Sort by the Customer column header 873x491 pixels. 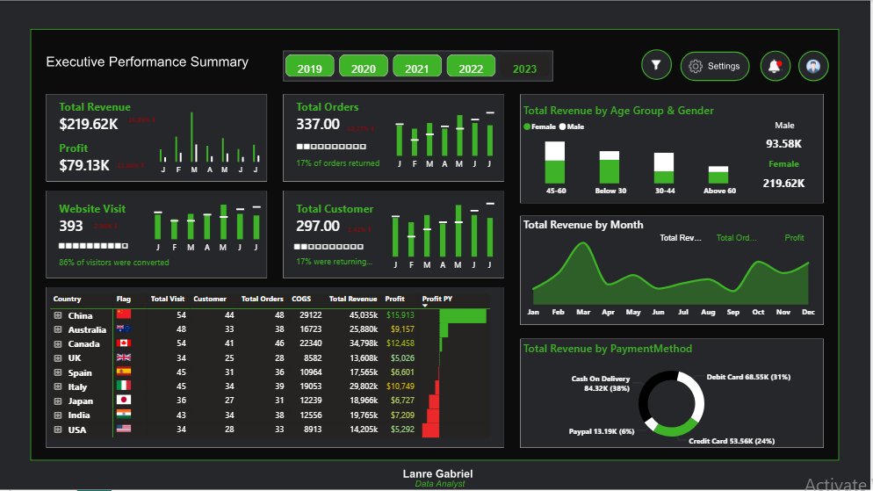tap(209, 299)
